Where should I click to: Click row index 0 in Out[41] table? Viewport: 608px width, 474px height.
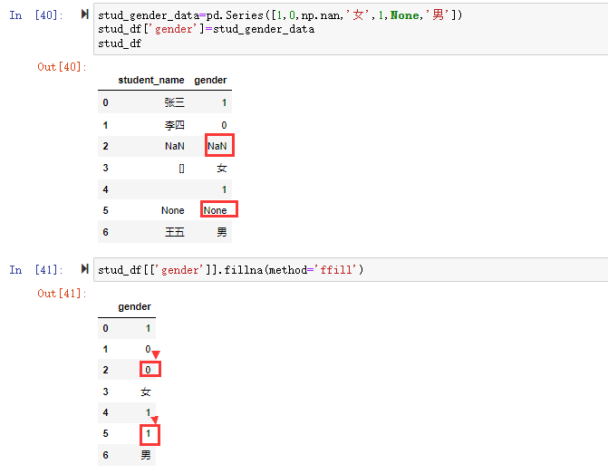105,328
